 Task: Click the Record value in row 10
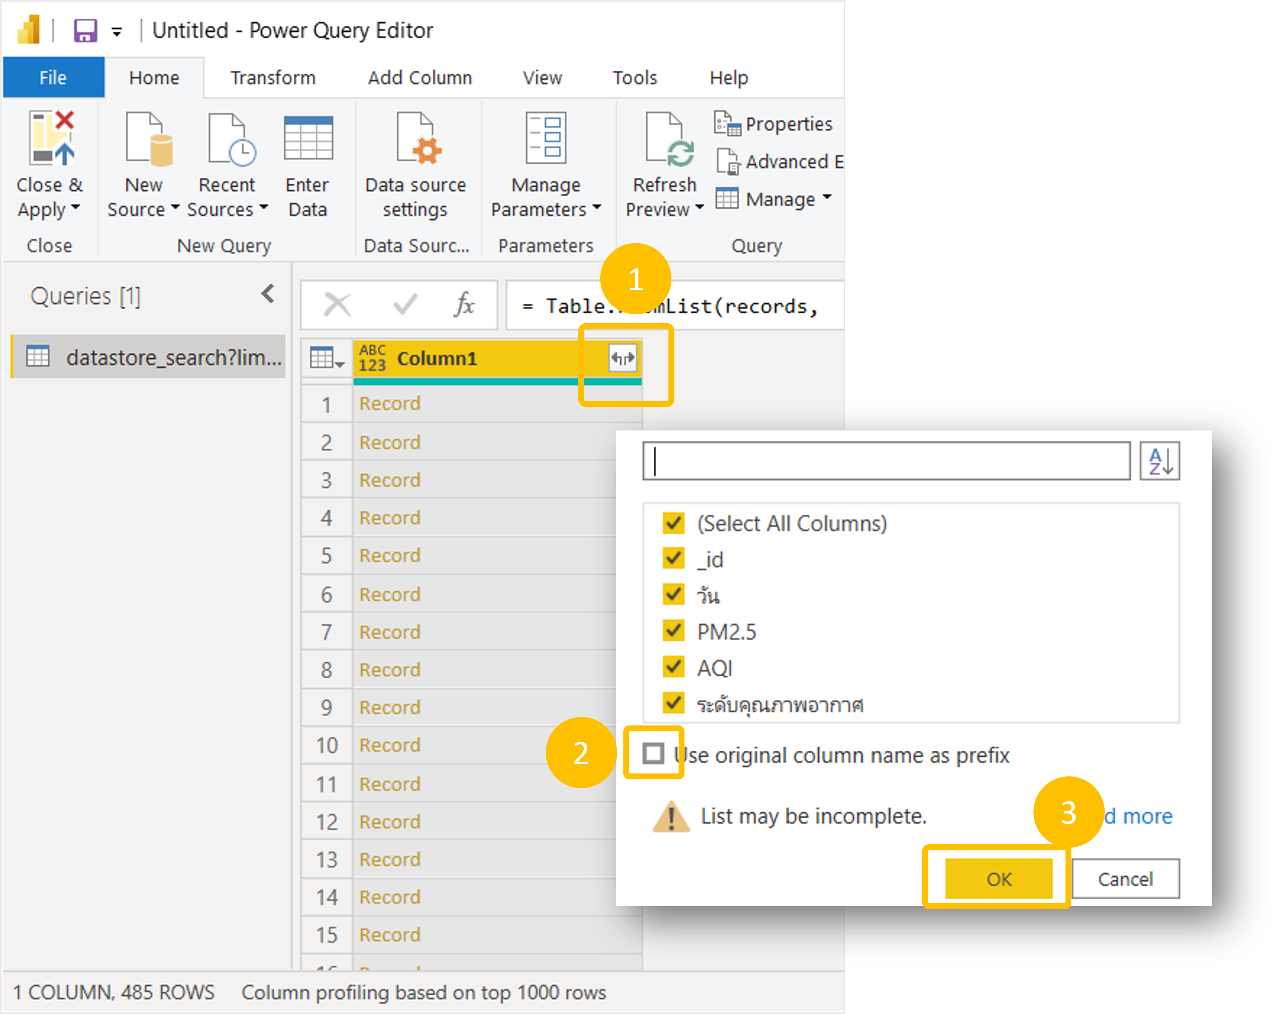tap(390, 745)
